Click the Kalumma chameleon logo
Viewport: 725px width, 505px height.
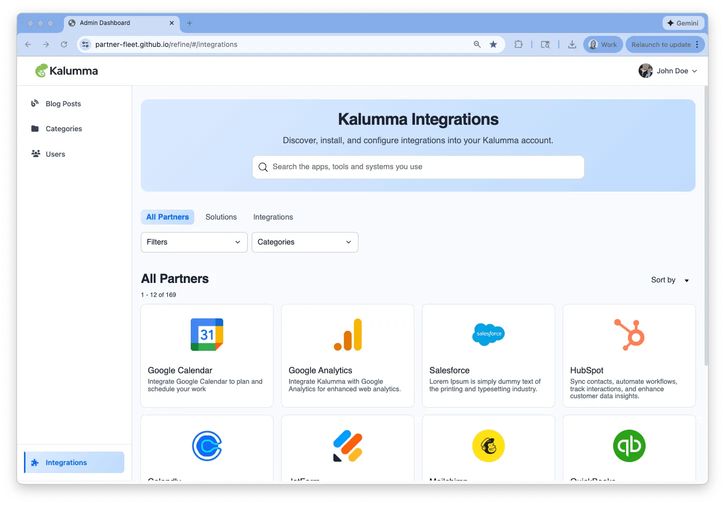coord(41,70)
